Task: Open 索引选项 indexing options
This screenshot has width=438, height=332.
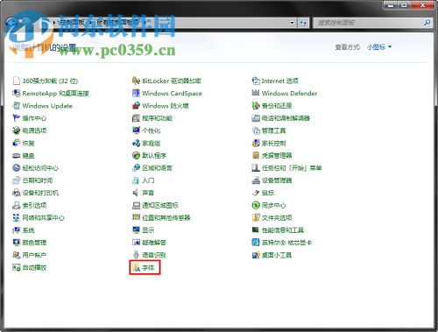Action: (29, 205)
